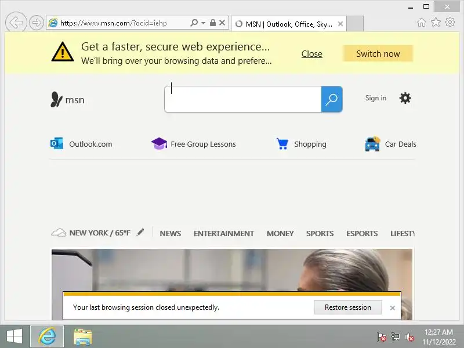Open MSN page settings gear
This screenshot has width=464, height=348.
405,98
